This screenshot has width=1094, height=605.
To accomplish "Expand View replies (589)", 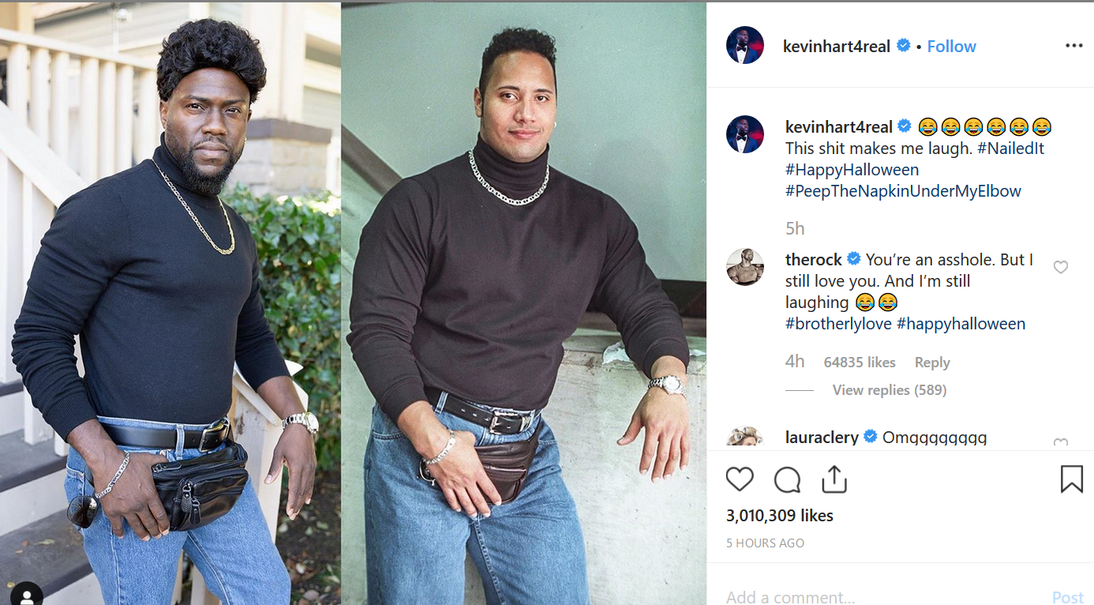I will [890, 390].
